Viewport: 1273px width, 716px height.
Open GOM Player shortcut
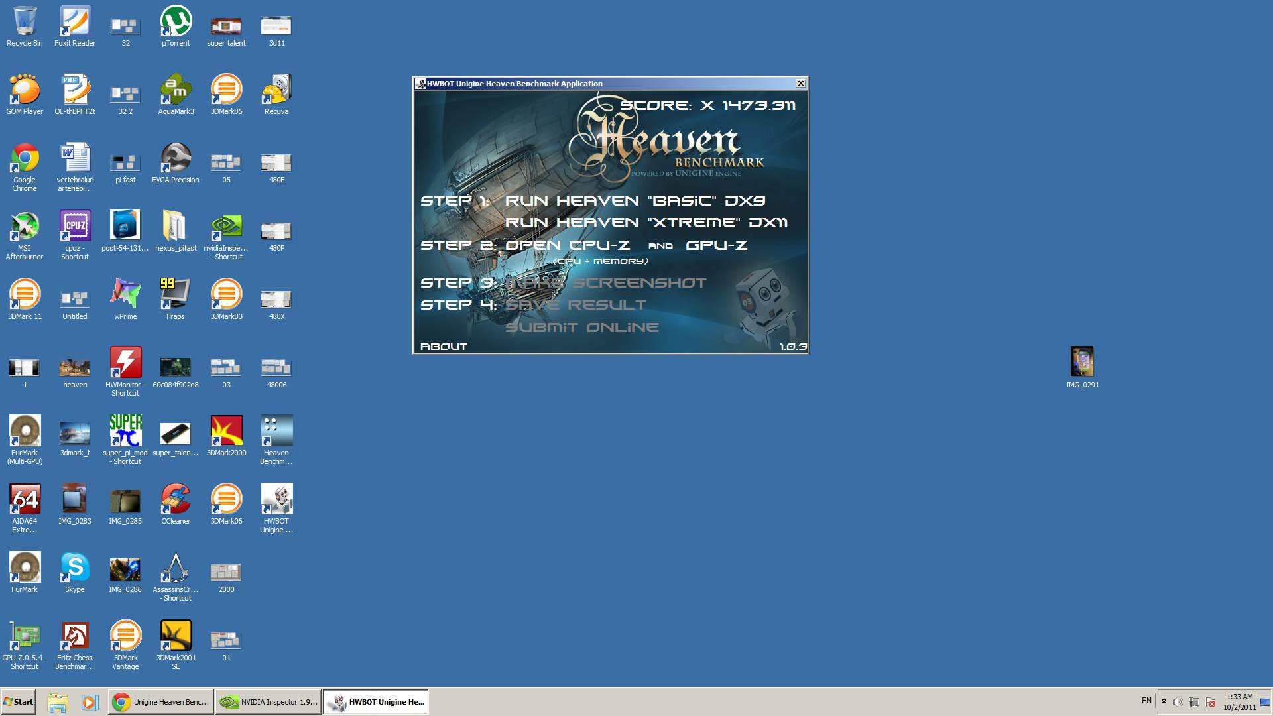pyautogui.click(x=25, y=95)
